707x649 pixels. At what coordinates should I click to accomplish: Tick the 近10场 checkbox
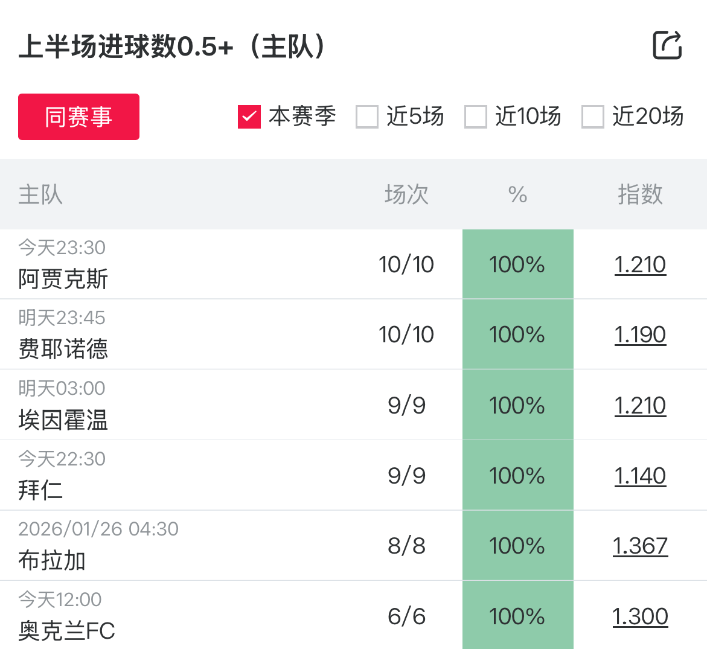point(476,117)
